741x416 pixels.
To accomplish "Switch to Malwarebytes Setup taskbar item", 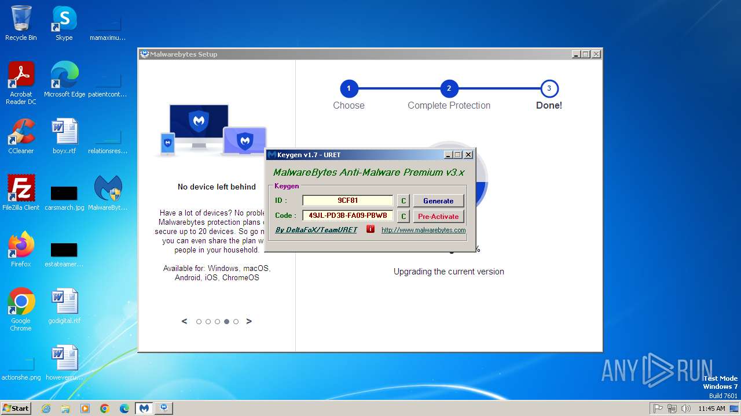I will pyautogui.click(x=164, y=408).
